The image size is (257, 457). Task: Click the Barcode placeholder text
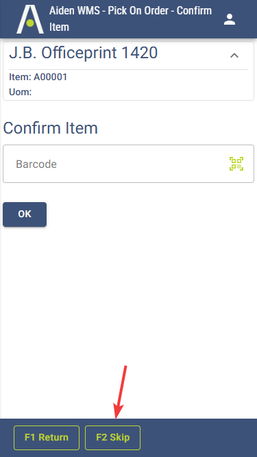point(36,164)
